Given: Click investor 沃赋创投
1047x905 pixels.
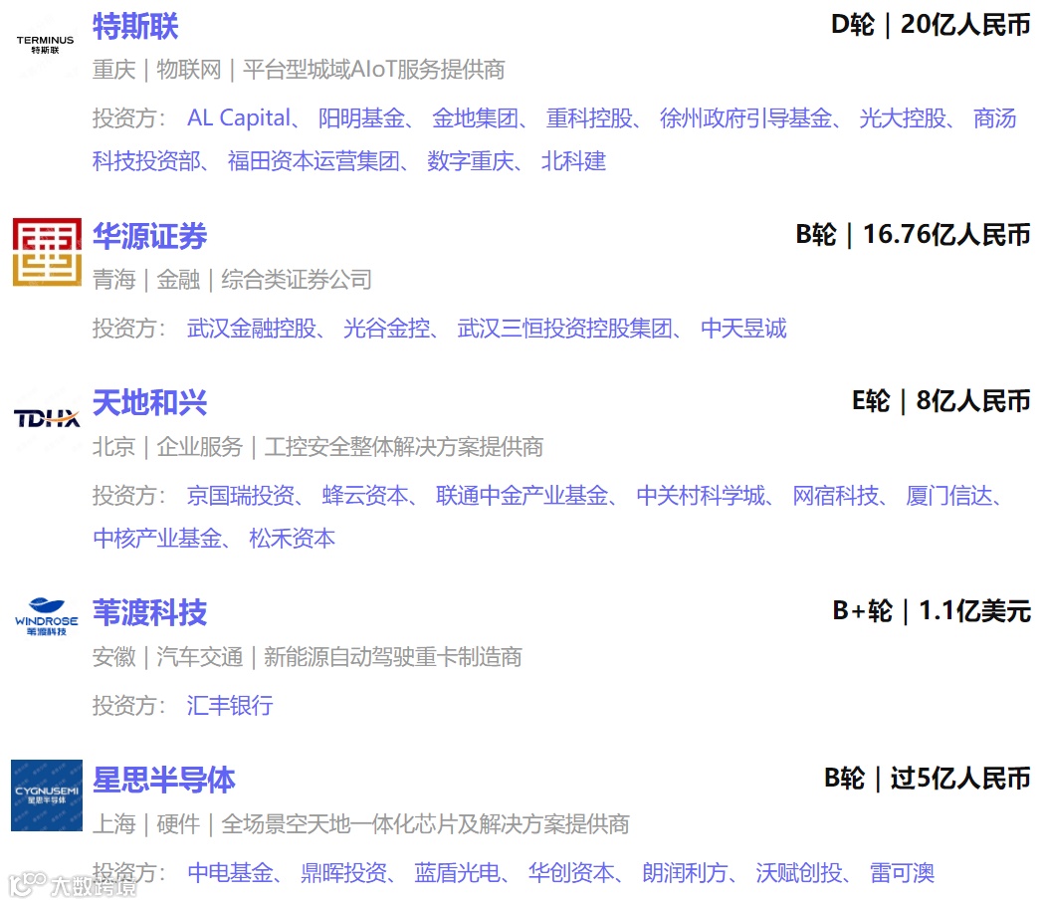Looking at the screenshot, I should (x=799, y=873).
